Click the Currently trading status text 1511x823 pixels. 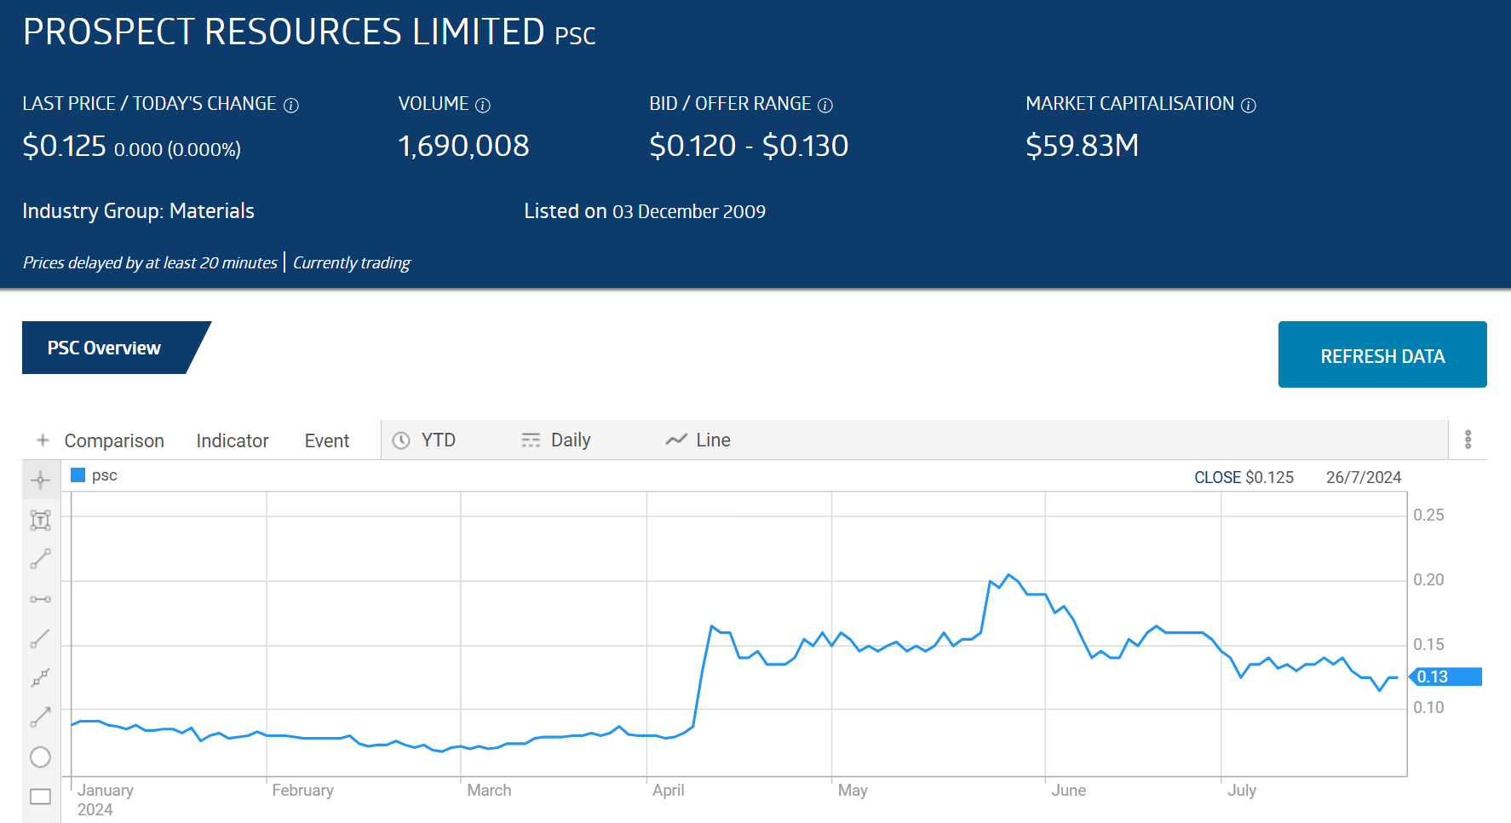[352, 262]
